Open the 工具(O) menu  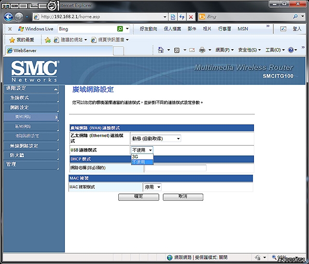[275, 50]
